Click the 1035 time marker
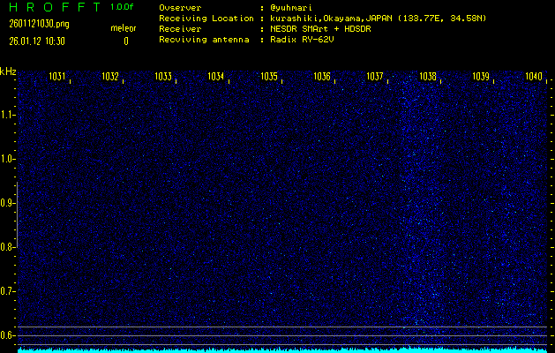This screenshot has height=353, width=555. pos(269,78)
